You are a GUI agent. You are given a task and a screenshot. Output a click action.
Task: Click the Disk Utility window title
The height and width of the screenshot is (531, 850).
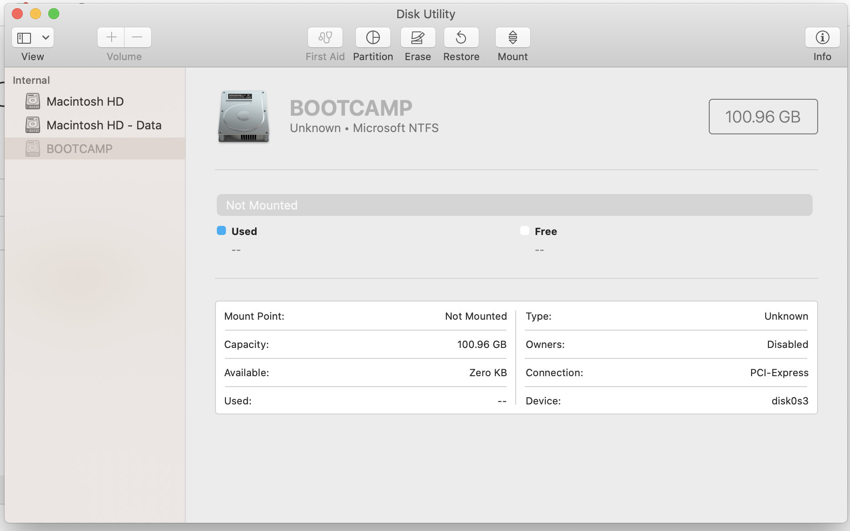point(426,14)
